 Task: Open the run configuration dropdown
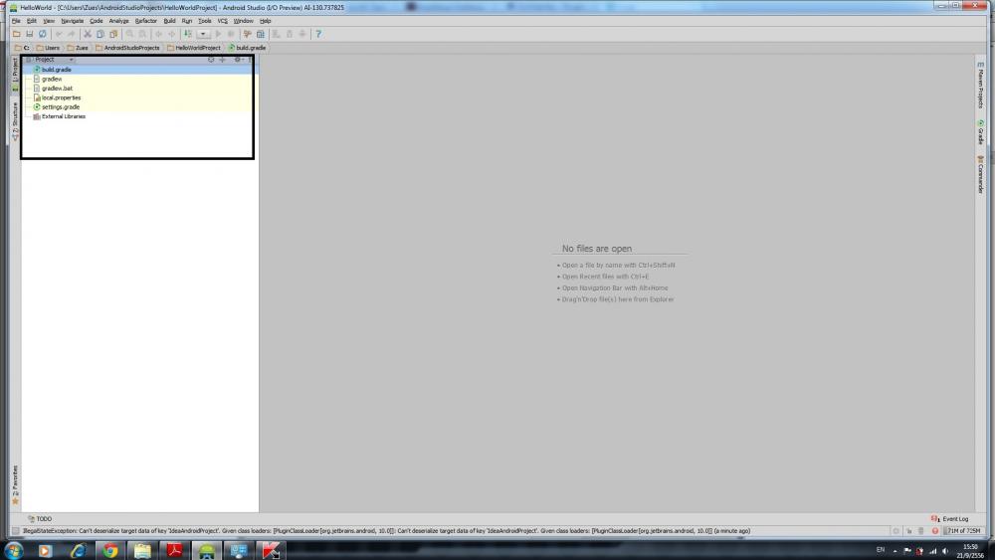[203, 34]
